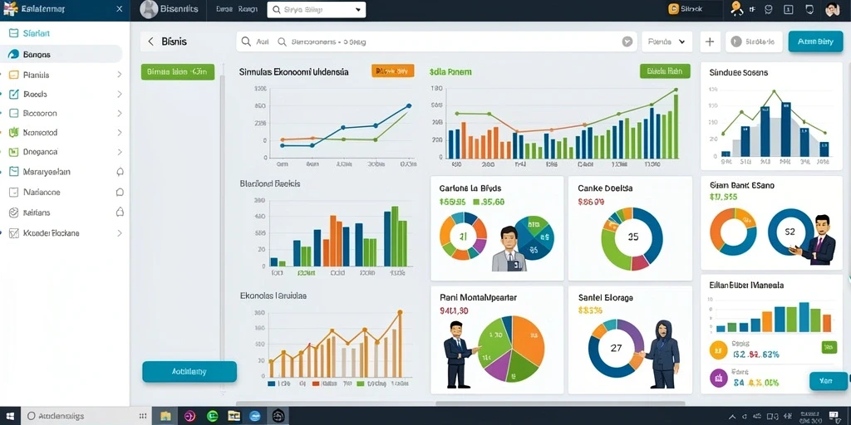Click the lock icon next to Kairtans
Screen dimensions: 851x425
pyautogui.click(x=120, y=212)
